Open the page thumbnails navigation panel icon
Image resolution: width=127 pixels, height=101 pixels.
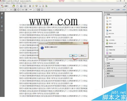point(2,14)
